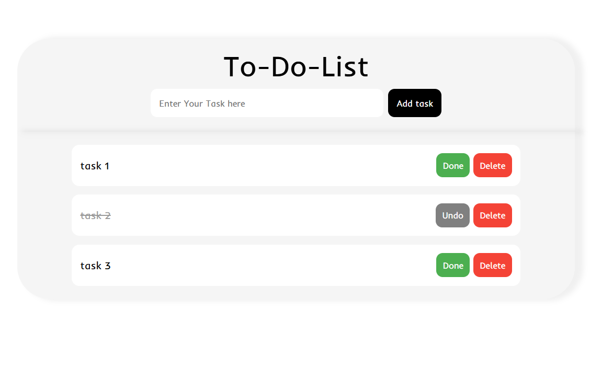Click the struck-through 'task 2' text
Screen dimensions: 613x379
[95, 216]
